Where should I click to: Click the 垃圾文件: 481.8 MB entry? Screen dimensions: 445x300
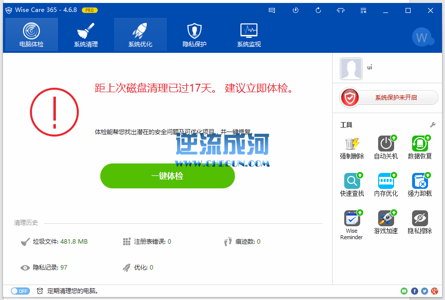(x=54, y=242)
